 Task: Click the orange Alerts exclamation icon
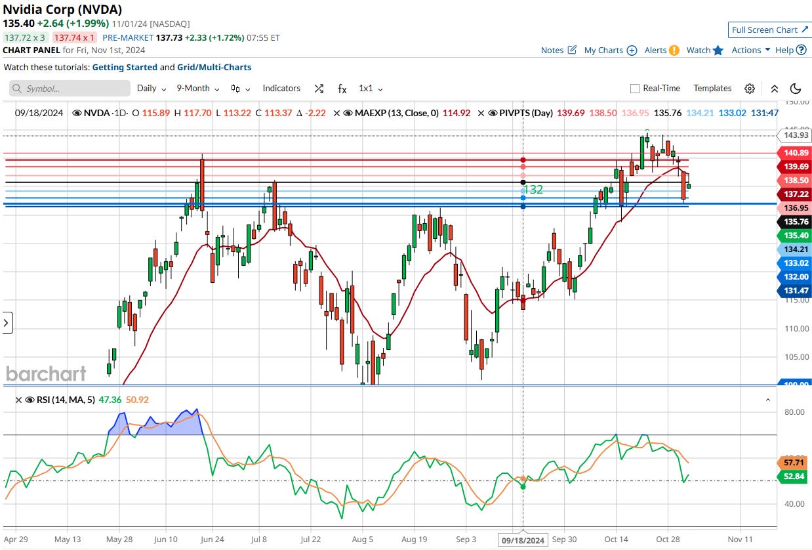(x=674, y=50)
